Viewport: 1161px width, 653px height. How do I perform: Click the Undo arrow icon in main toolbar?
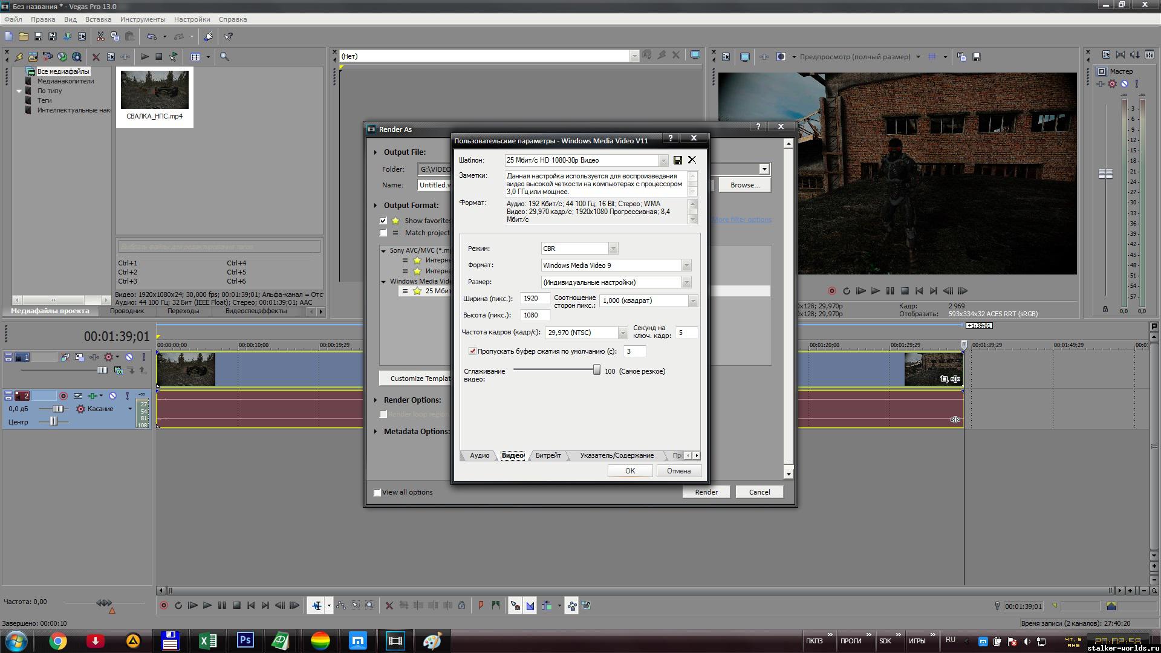click(151, 37)
